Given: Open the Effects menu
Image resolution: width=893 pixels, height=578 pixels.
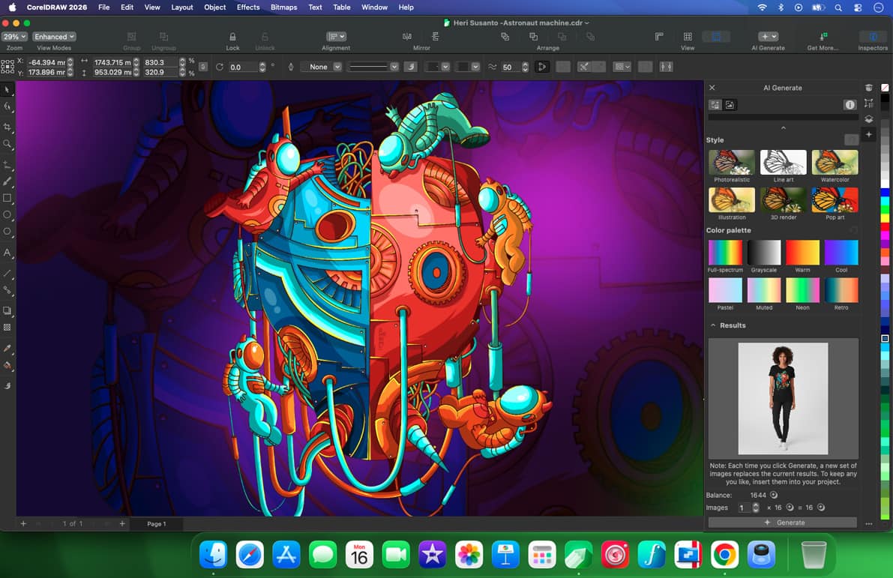Looking at the screenshot, I should click(248, 7).
